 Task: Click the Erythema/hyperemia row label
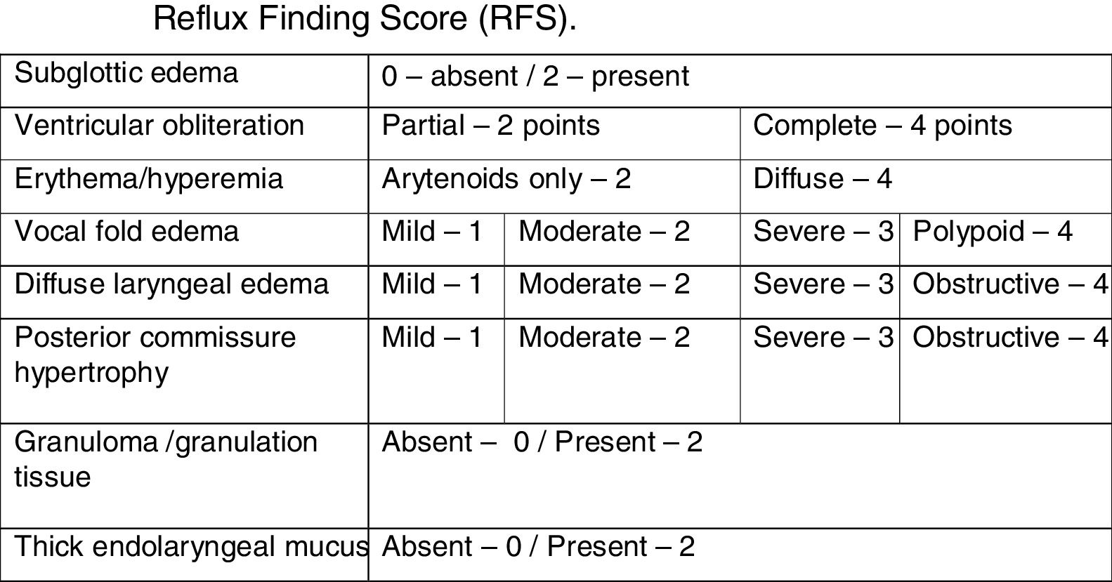(x=149, y=179)
